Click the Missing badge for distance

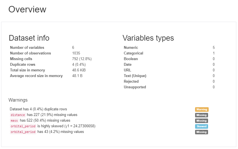(202, 115)
